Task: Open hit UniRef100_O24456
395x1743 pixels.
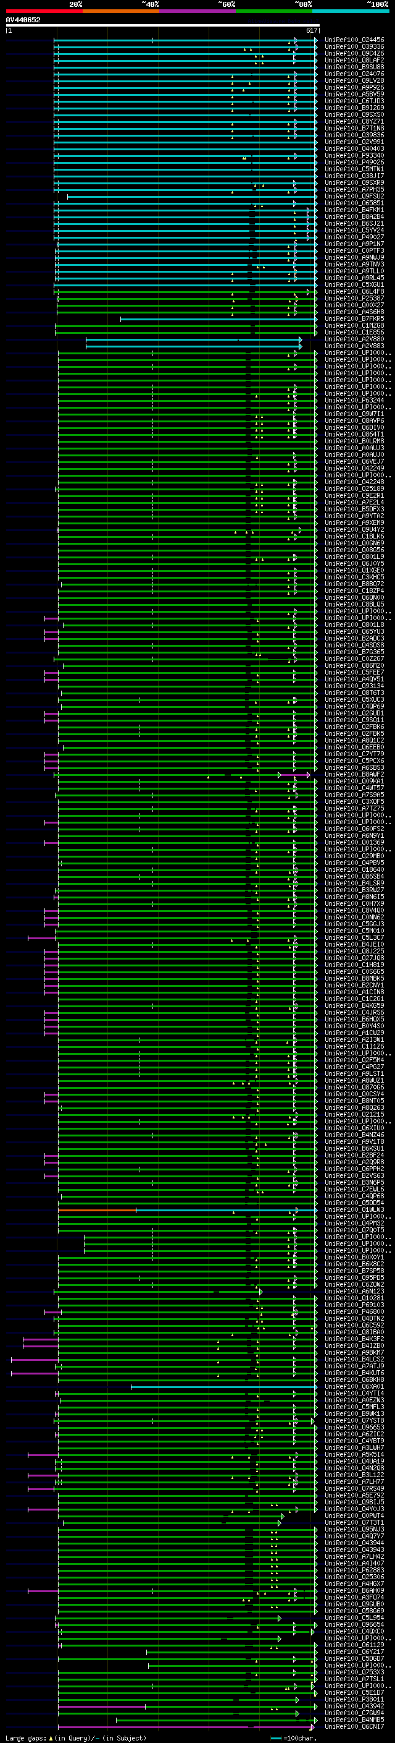Action: point(354,40)
